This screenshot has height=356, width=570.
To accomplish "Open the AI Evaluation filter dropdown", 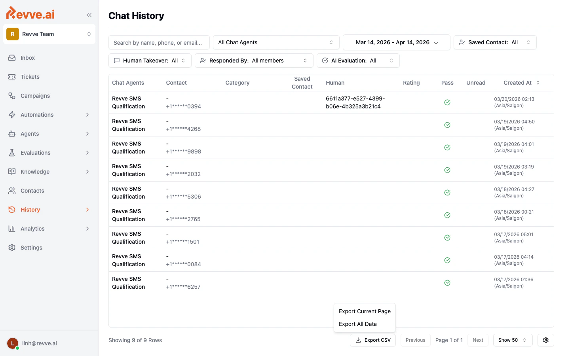I will tap(358, 61).
